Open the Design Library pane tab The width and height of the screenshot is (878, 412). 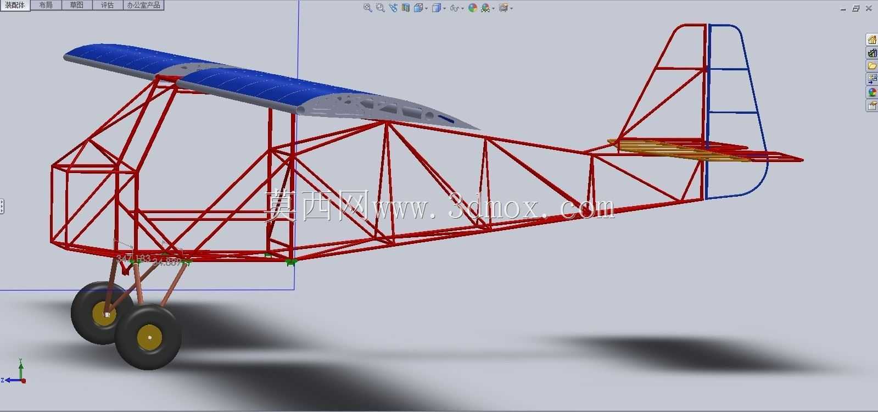(x=872, y=53)
